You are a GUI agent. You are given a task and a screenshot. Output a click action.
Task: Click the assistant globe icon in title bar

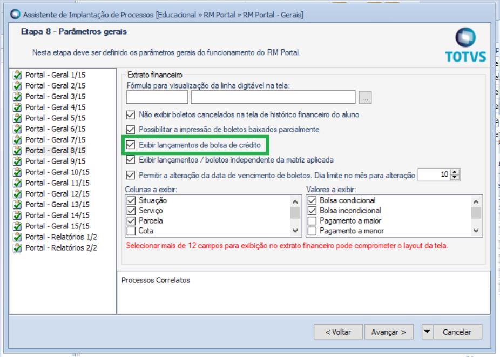coord(15,15)
